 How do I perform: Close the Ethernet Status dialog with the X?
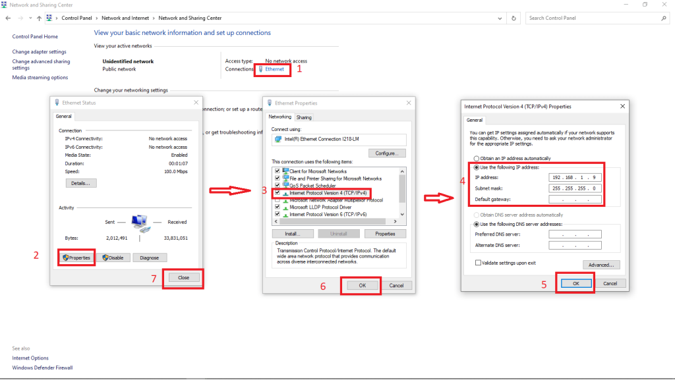pos(196,102)
